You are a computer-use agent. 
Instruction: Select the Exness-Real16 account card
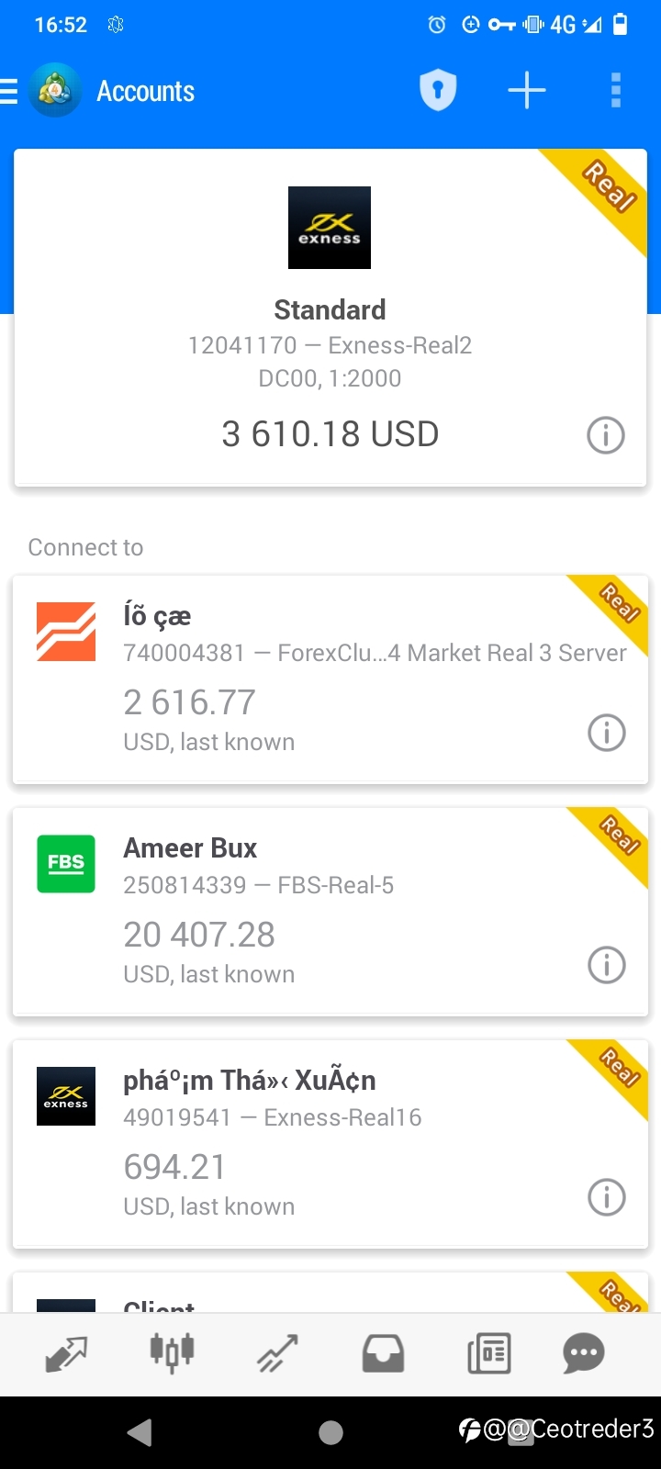(x=330, y=1144)
